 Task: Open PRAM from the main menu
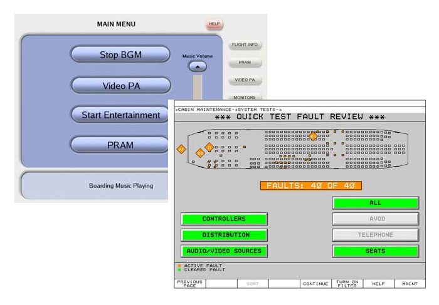coord(120,145)
